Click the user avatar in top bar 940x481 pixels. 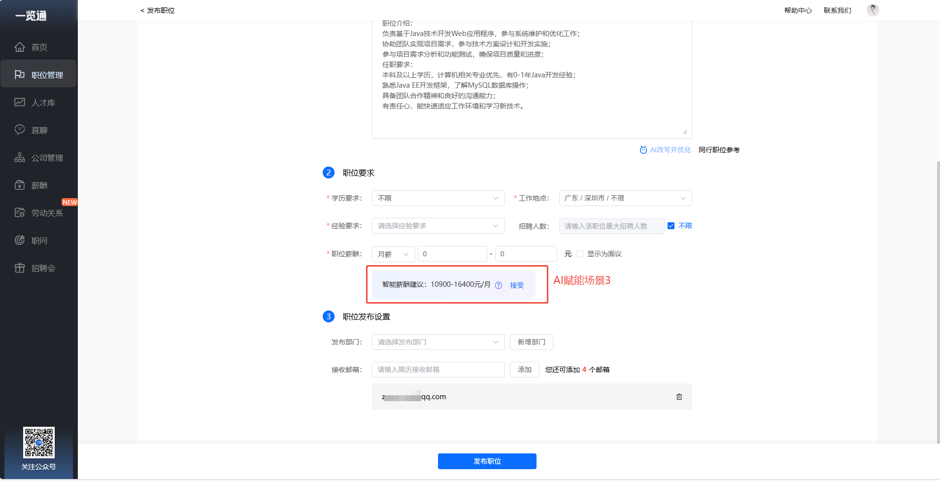coord(873,10)
